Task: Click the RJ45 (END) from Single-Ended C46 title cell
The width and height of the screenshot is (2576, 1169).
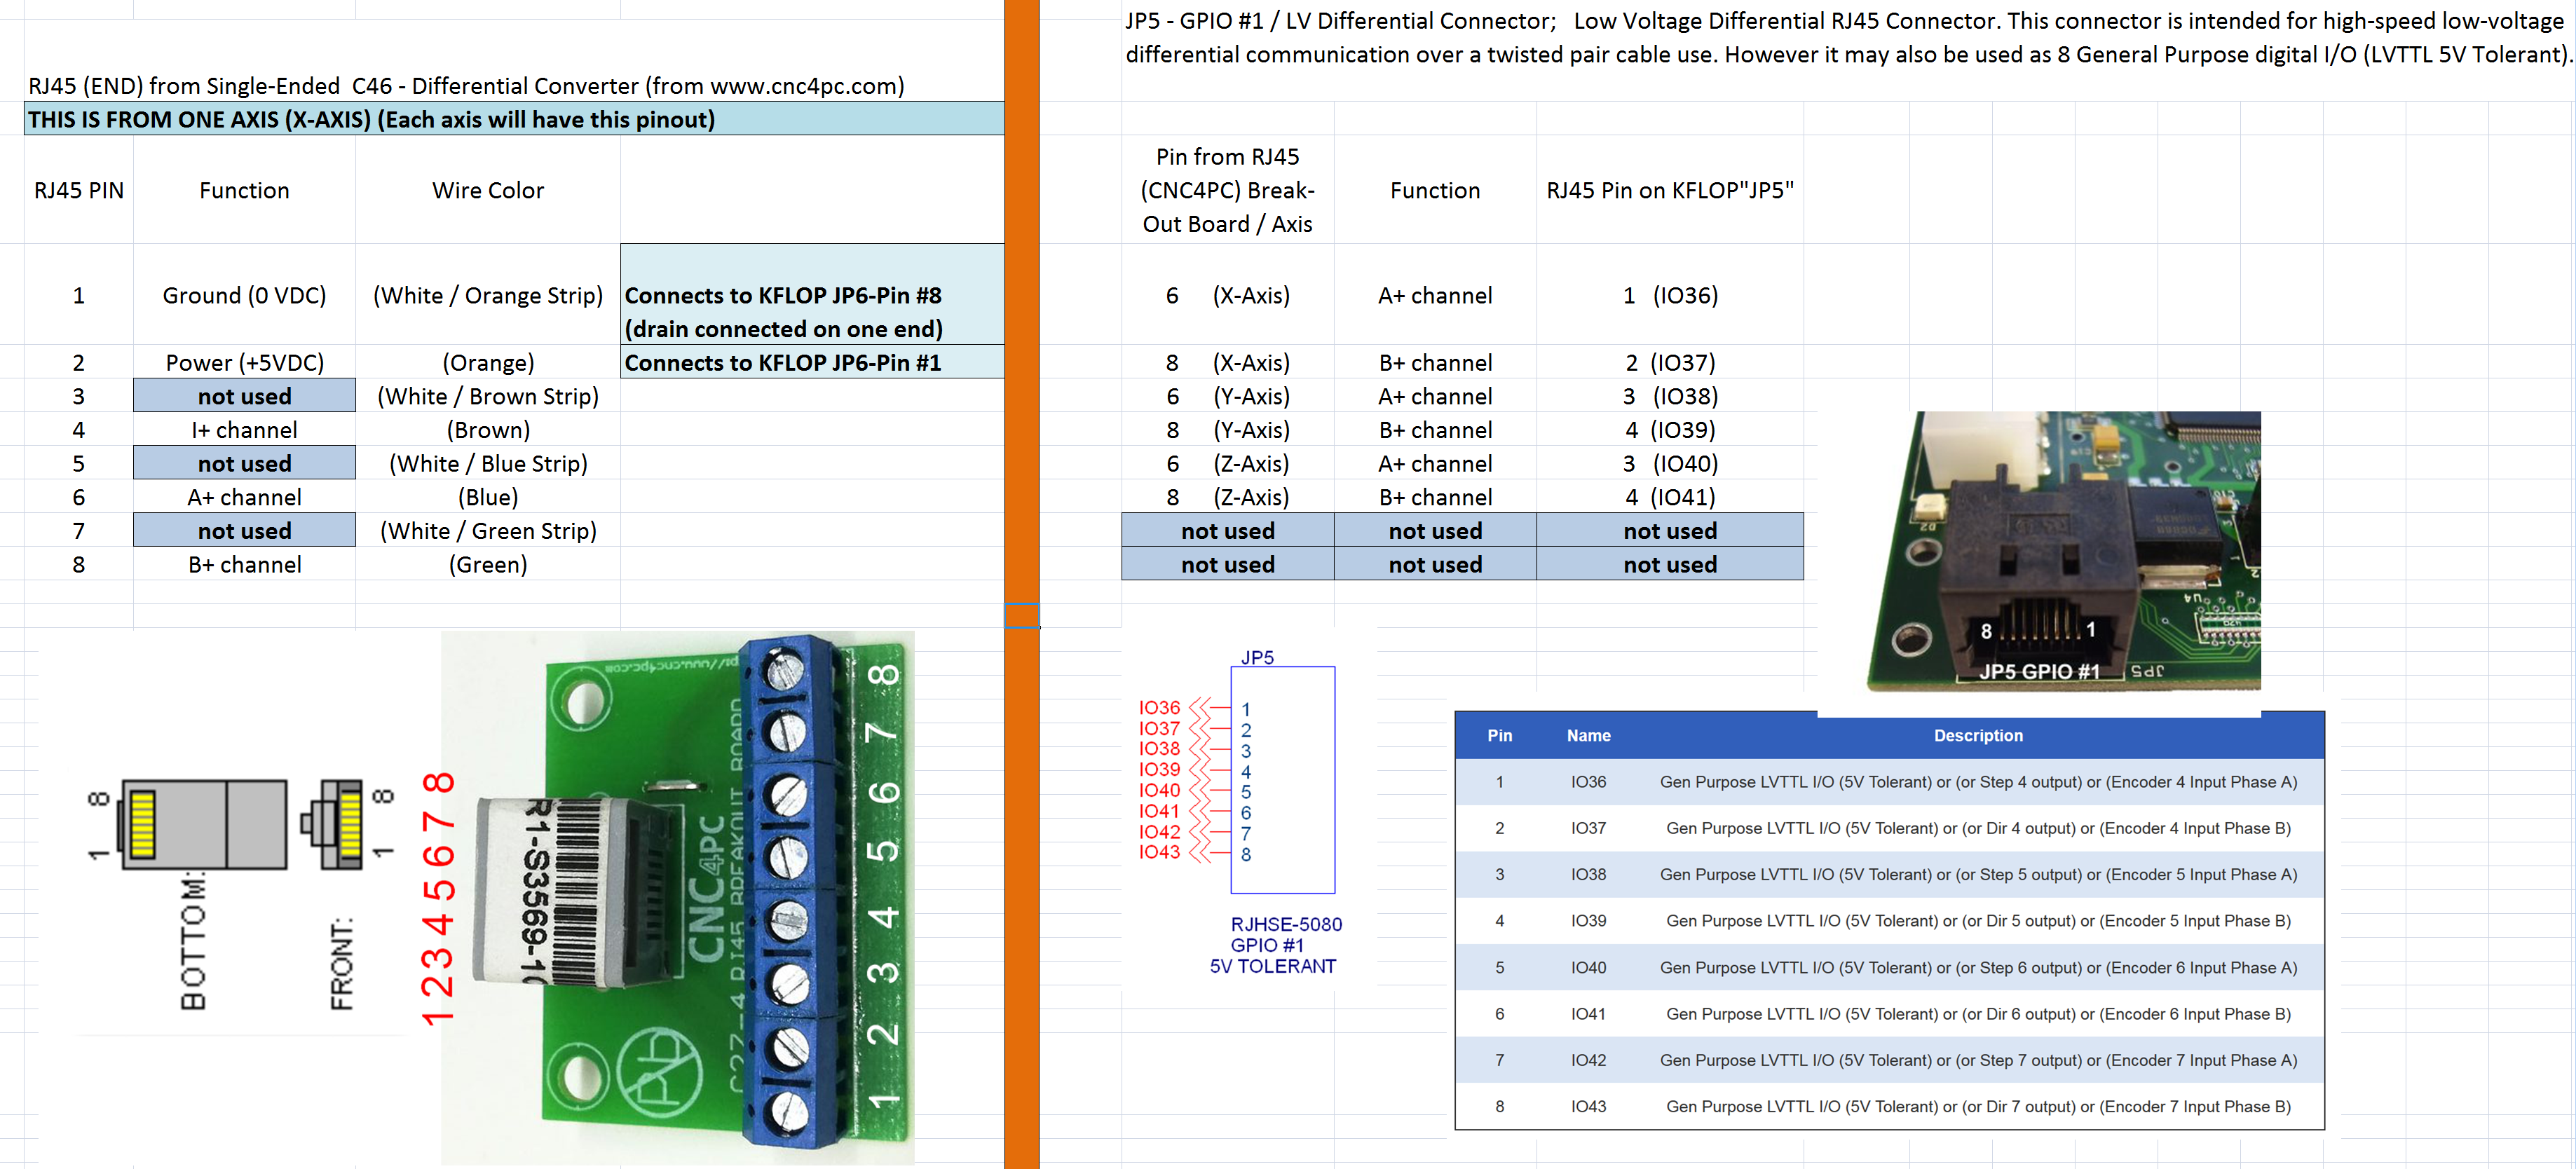Action: (466, 85)
